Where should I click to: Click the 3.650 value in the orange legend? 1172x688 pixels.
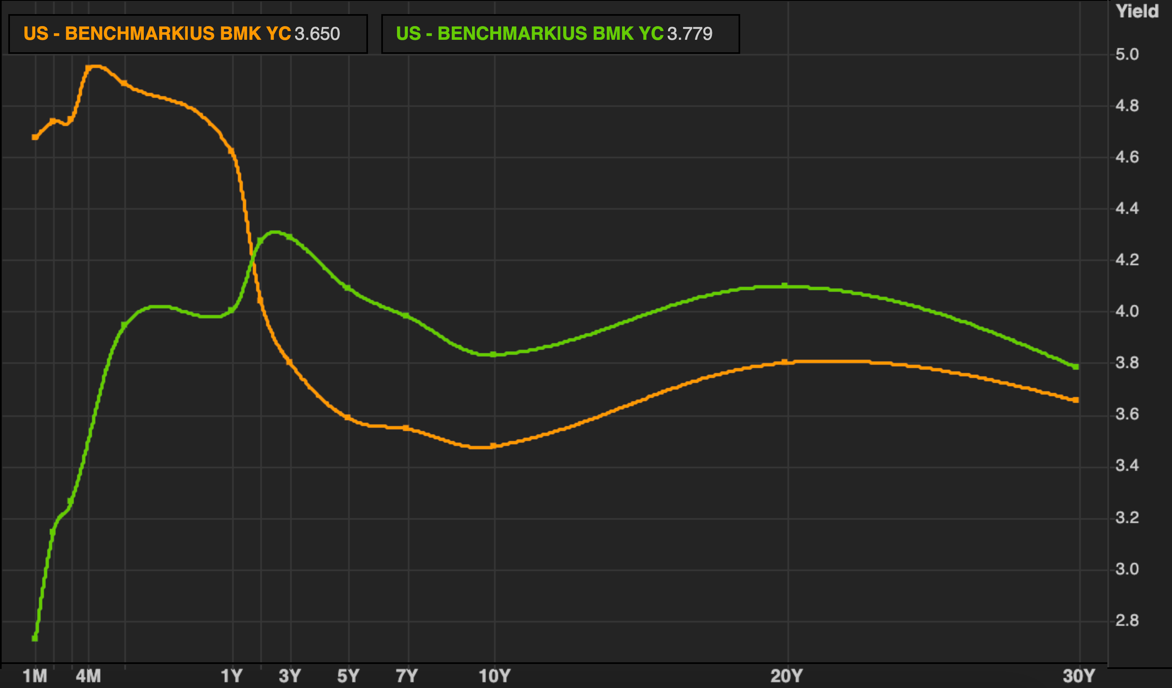click(x=317, y=34)
